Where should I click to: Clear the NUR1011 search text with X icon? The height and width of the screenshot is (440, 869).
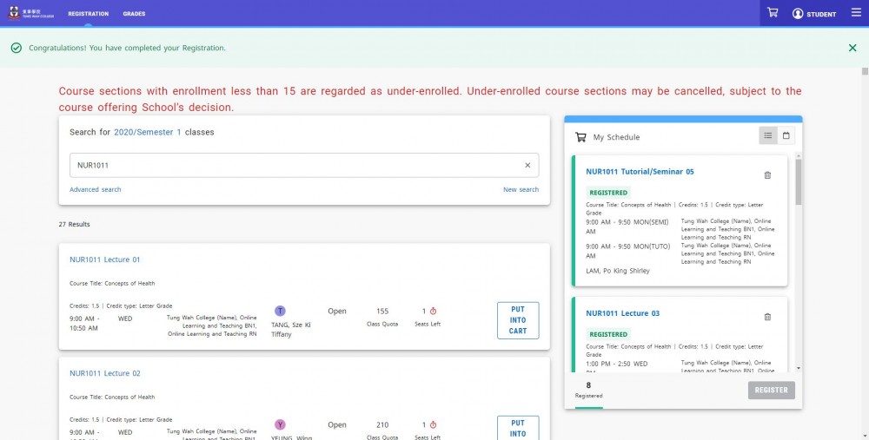coord(527,165)
